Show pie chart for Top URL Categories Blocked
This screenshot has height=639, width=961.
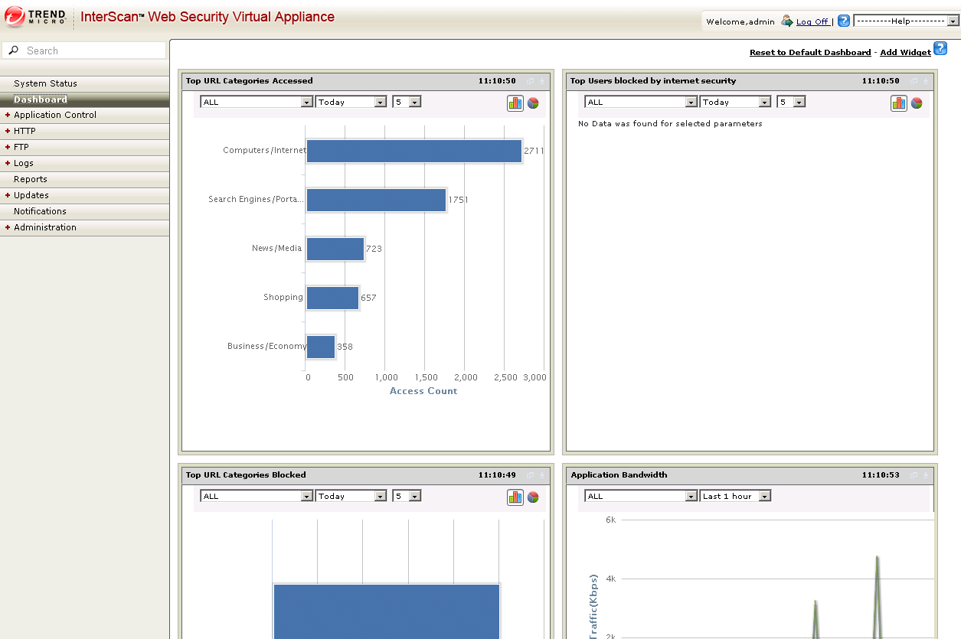click(533, 497)
